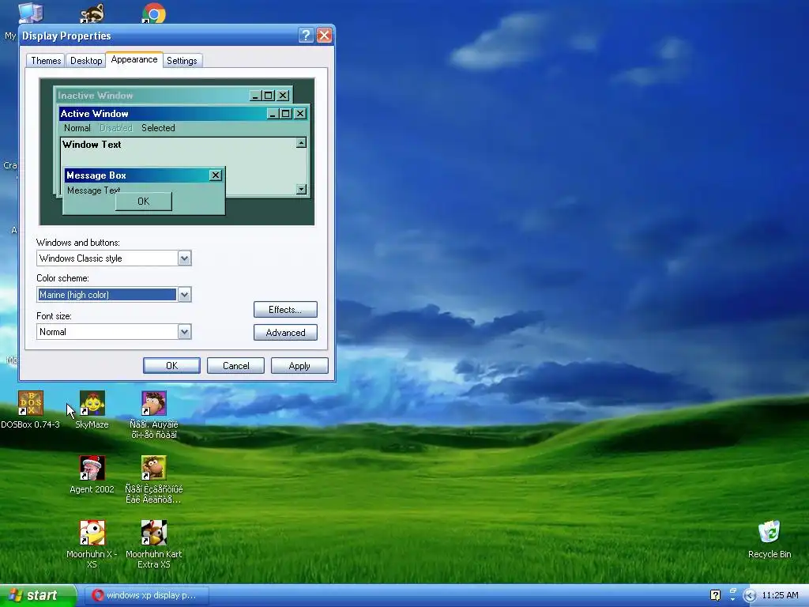Select the Google Chrome desktop shortcut
809x607 pixels.
[154, 13]
